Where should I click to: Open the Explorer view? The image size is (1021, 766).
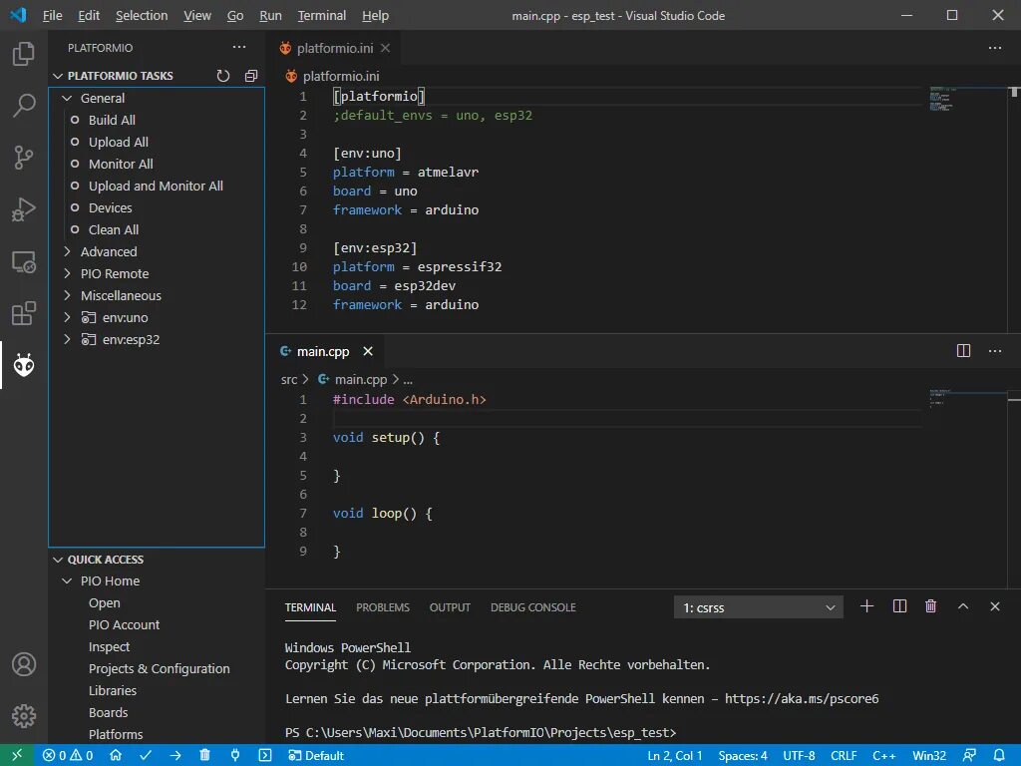click(22, 54)
